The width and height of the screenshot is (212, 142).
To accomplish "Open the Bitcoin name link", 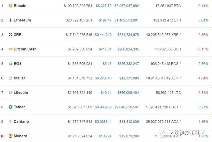I will pos(20,6).
